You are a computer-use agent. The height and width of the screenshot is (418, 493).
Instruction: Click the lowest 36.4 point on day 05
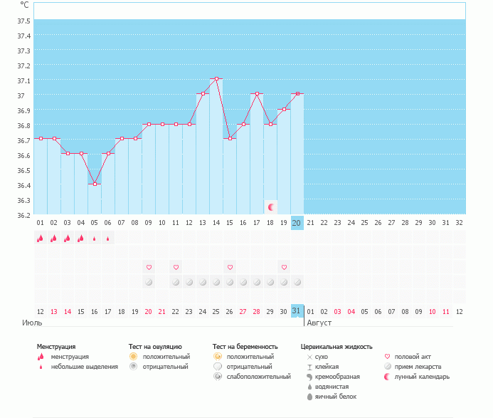point(95,184)
